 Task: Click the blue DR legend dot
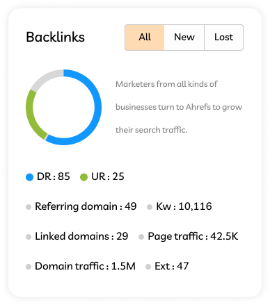click(x=29, y=177)
